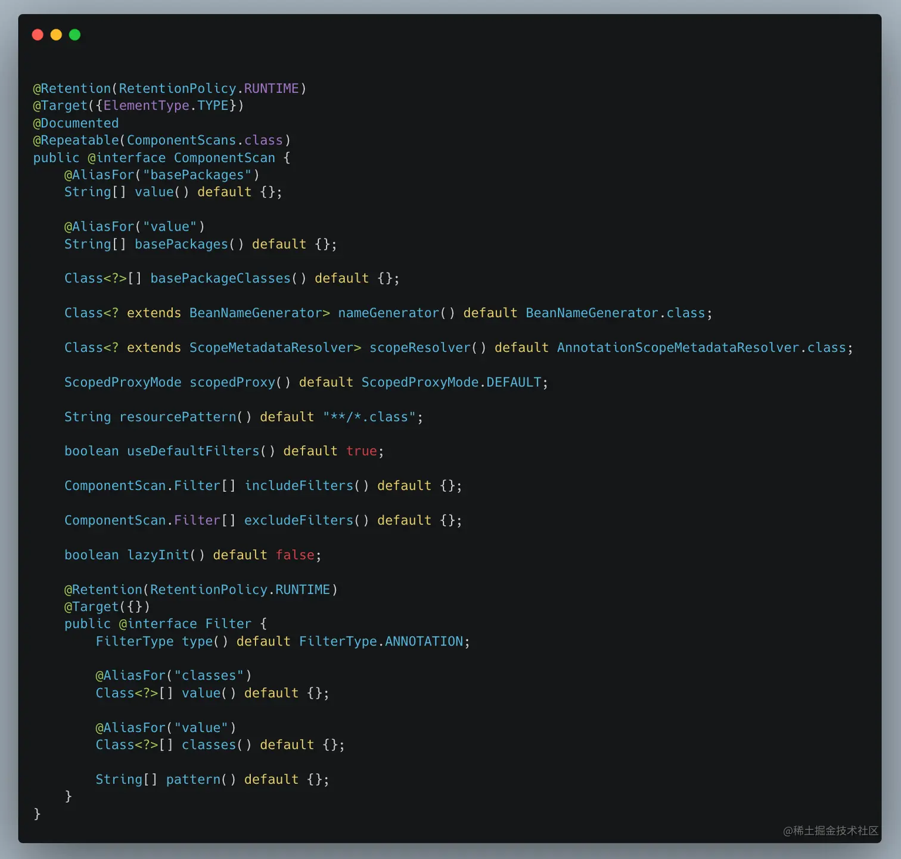Click the @Documented annotation
This screenshot has width=901, height=859.
tap(76, 123)
